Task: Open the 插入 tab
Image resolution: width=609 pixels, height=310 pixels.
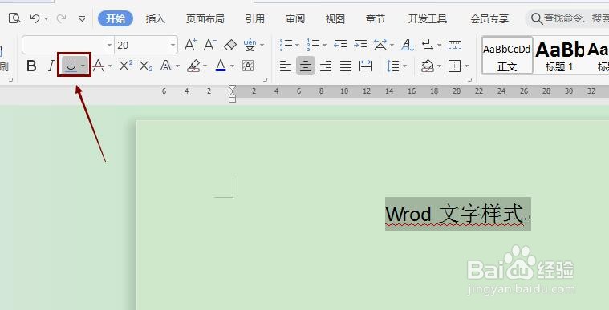Action: point(156,18)
